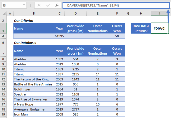Open the Name Box dropdown arrow

[x=24, y=5]
